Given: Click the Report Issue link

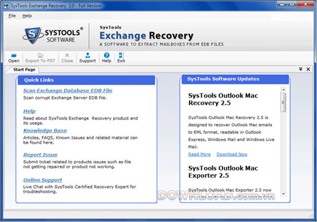Looking at the screenshot, I should click(x=40, y=154).
